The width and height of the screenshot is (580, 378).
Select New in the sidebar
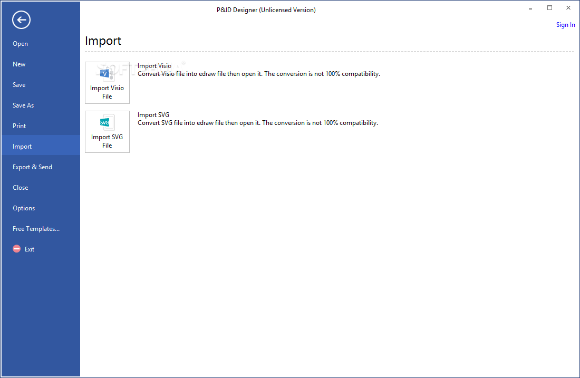coord(41,64)
